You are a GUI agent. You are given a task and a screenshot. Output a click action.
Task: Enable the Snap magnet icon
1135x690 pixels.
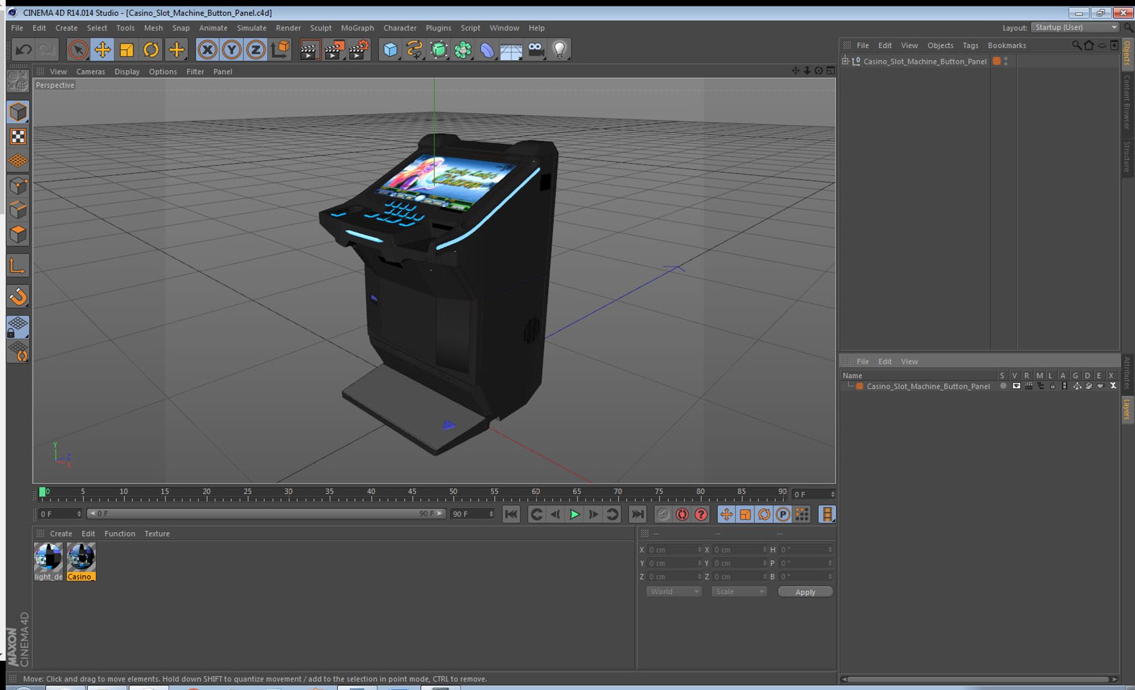pos(18,296)
